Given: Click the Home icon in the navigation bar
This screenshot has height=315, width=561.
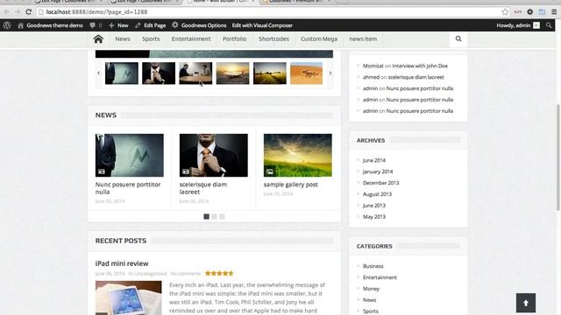Looking at the screenshot, I should click(98, 38).
